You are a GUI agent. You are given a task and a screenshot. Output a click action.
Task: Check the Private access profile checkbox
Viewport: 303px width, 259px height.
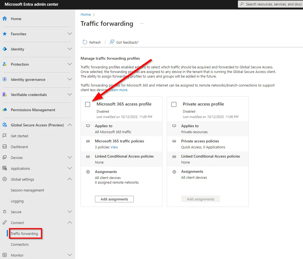[x=174, y=104]
